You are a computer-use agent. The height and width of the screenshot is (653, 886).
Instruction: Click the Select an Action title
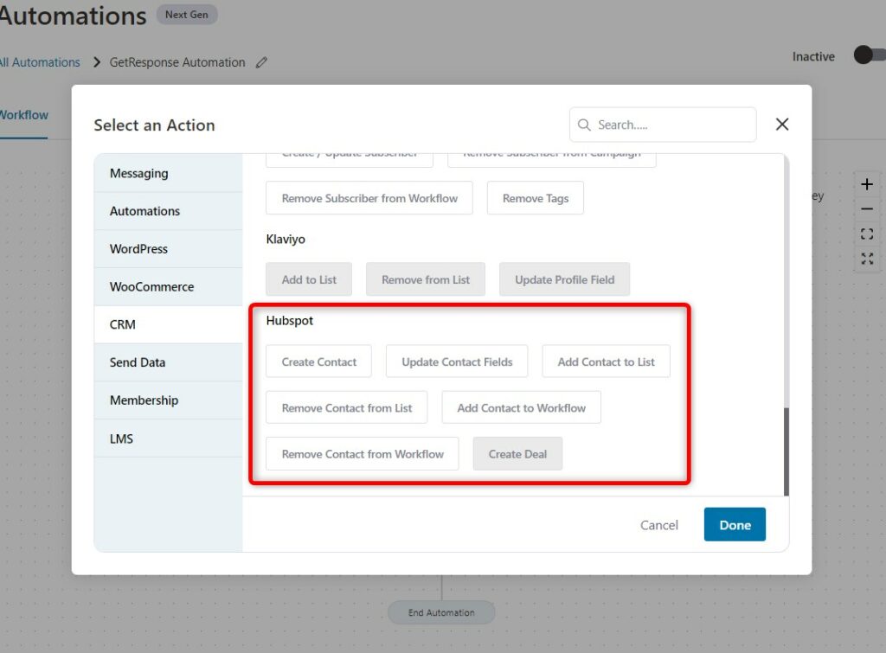pos(154,125)
